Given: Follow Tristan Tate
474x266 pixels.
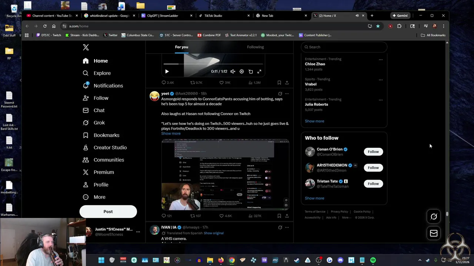Looking at the screenshot, I should tap(373, 184).
